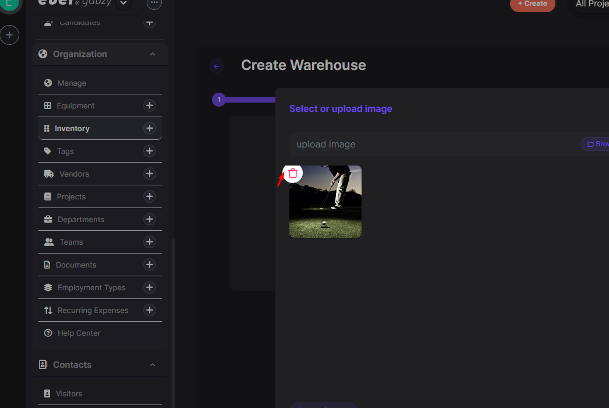Collapse the Organization section chevron
The width and height of the screenshot is (609, 408).
[x=153, y=54]
